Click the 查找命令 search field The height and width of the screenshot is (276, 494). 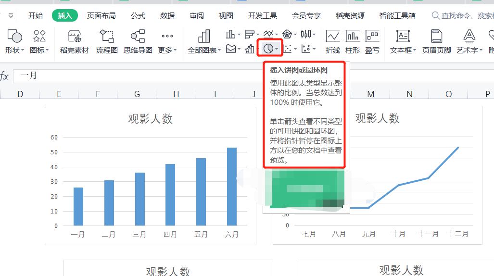click(462, 15)
